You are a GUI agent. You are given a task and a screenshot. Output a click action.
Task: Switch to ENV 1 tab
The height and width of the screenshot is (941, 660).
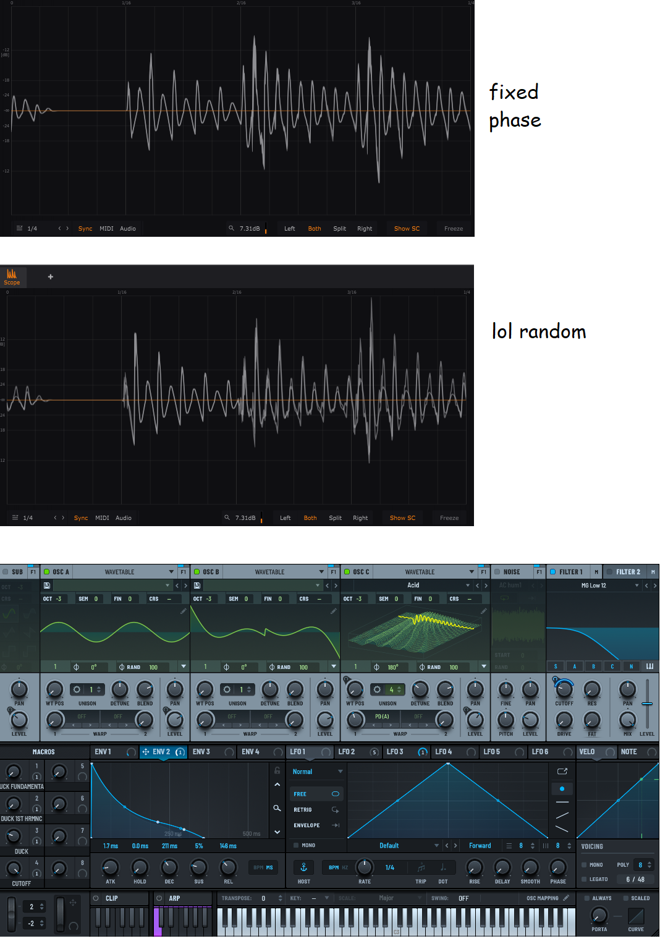point(114,752)
